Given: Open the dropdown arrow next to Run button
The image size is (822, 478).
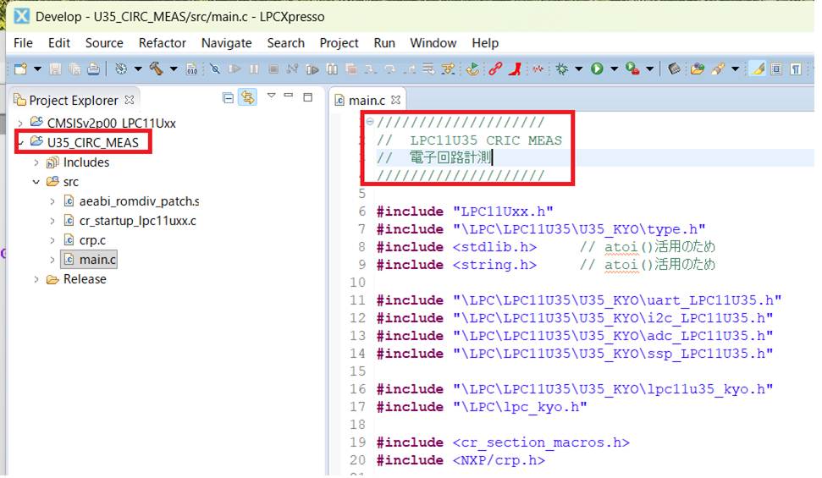Looking at the screenshot, I should click(x=614, y=69).
